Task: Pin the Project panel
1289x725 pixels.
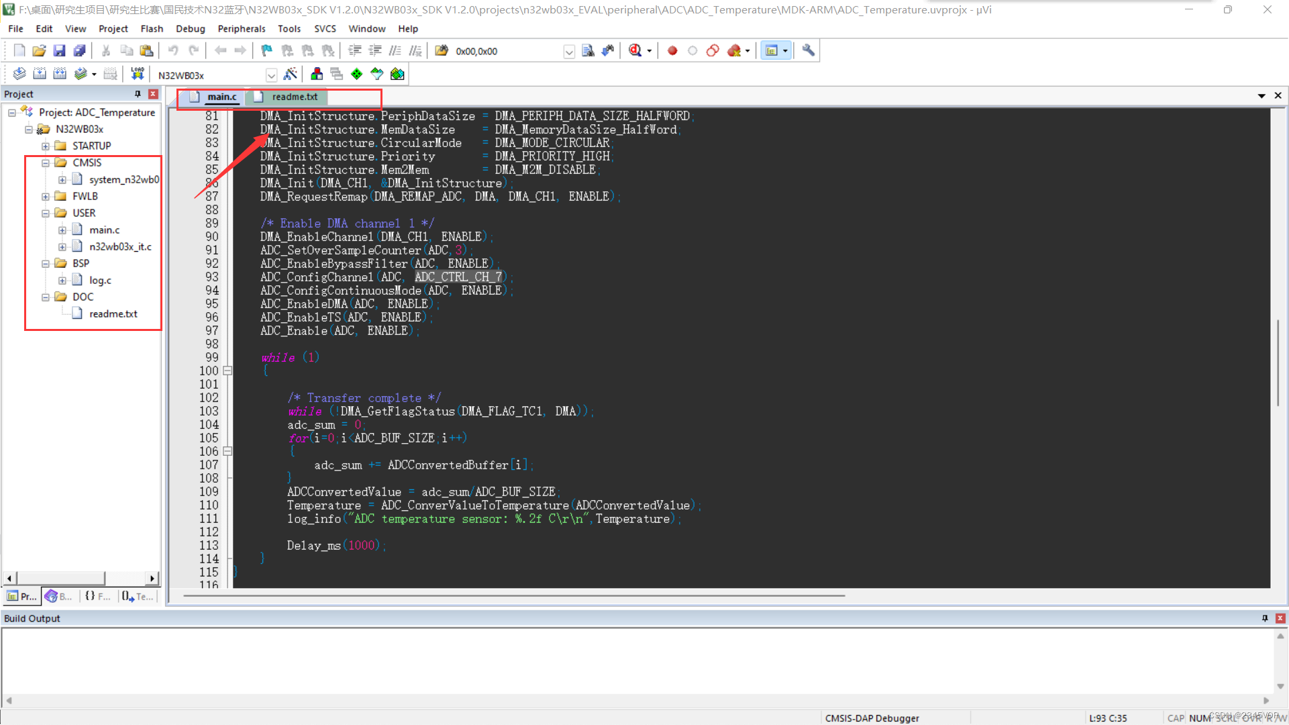Action: point(138,94)
